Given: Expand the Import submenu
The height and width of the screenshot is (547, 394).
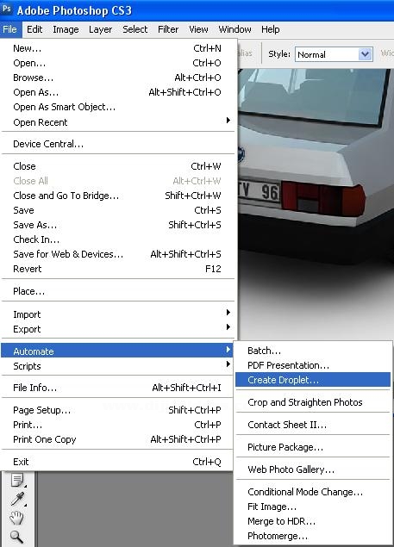Looking at the screenshot, I should [117, 314].
